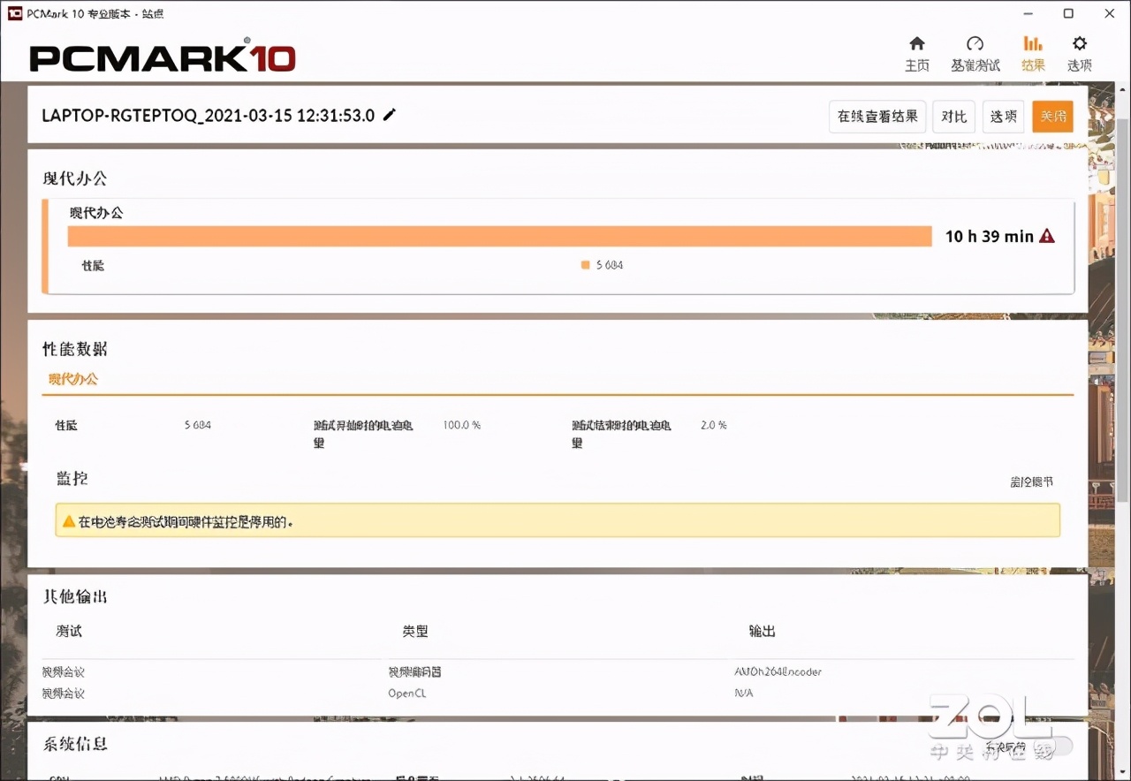
Task: Click the red warning triangle beside 10 h 39 min
Action: [1047, 236]
